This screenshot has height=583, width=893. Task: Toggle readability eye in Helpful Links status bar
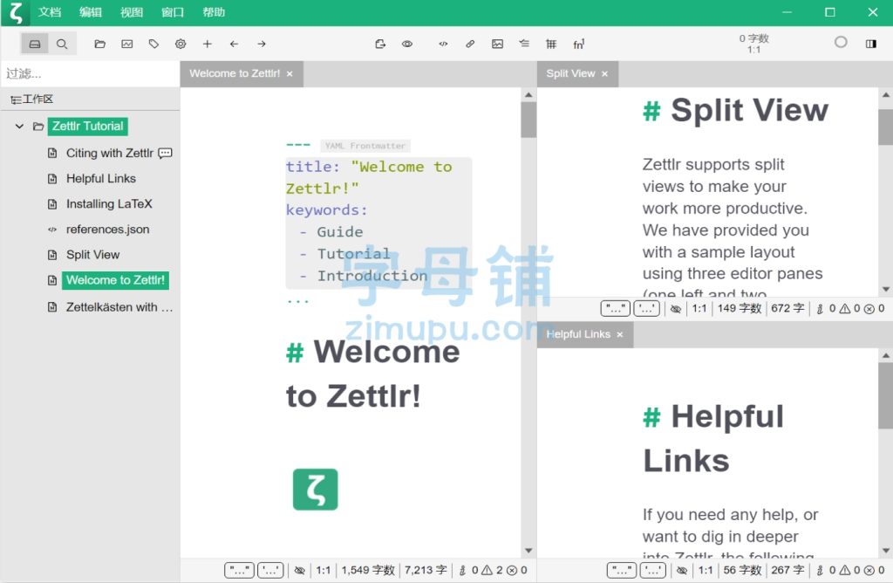click(x=682, y=570)
